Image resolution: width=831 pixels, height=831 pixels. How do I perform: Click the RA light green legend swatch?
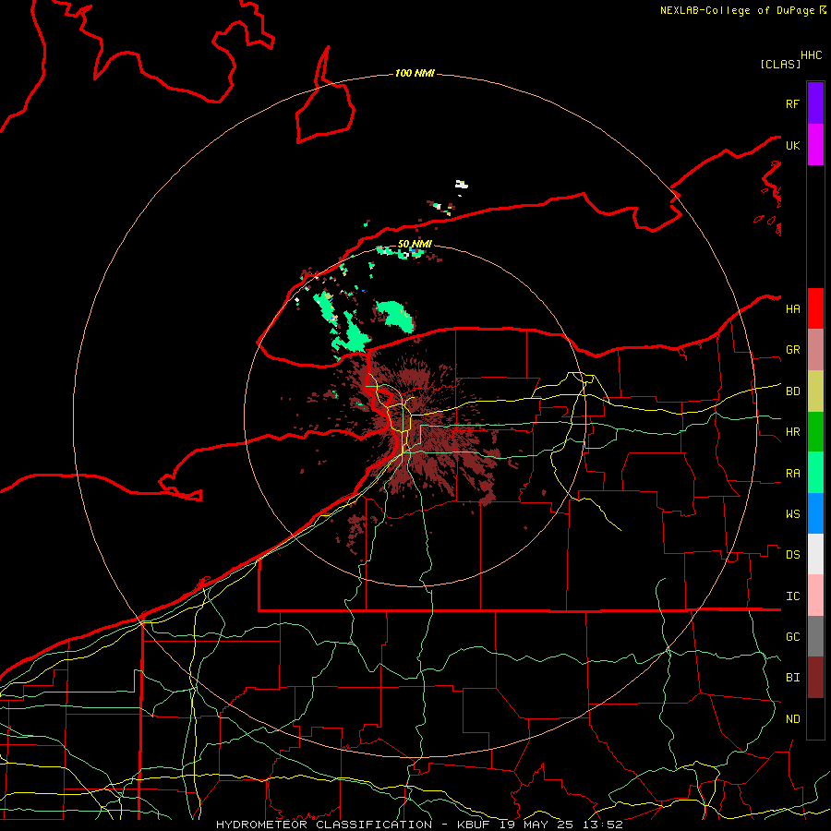click(815, 473)
